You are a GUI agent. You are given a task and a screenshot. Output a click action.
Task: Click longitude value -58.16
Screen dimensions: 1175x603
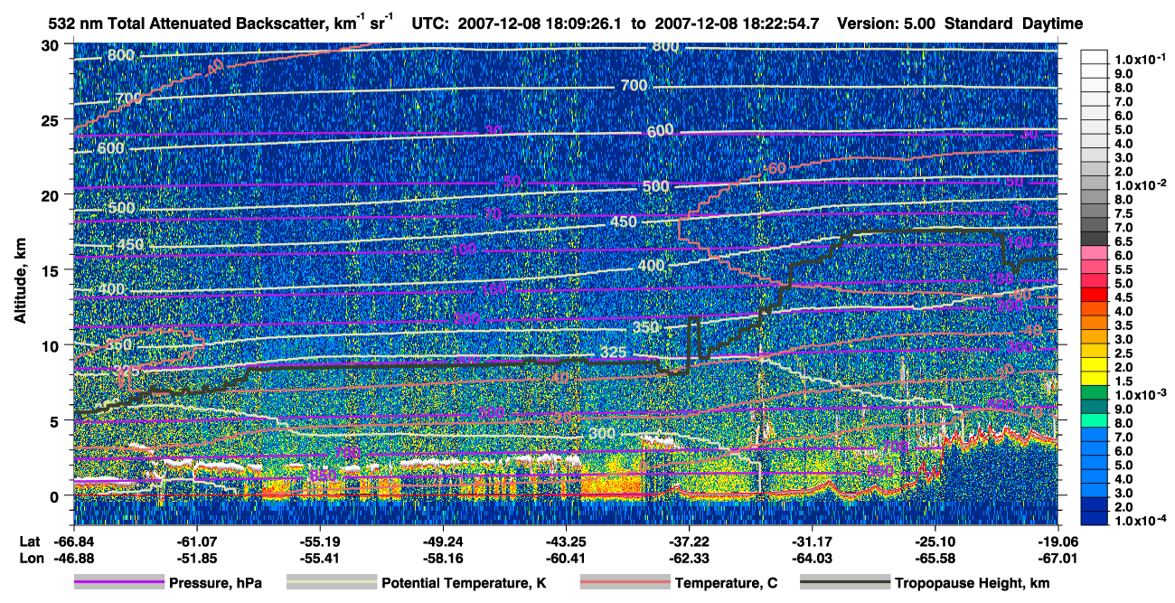click(x=443, y=558)
